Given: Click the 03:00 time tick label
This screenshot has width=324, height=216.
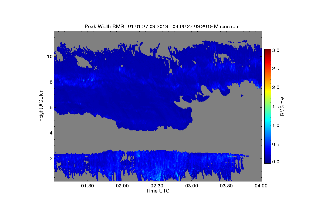Looking at the screenshot, I should 192,186.
